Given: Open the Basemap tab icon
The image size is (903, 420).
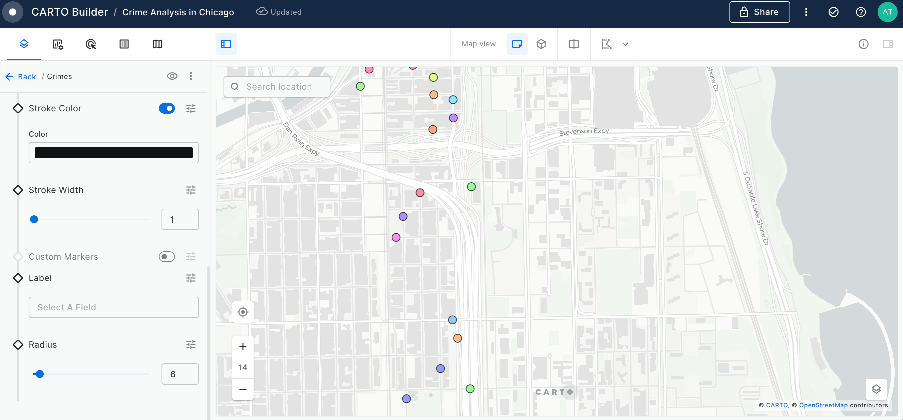Looking at the screenshot, I should 158,44.
